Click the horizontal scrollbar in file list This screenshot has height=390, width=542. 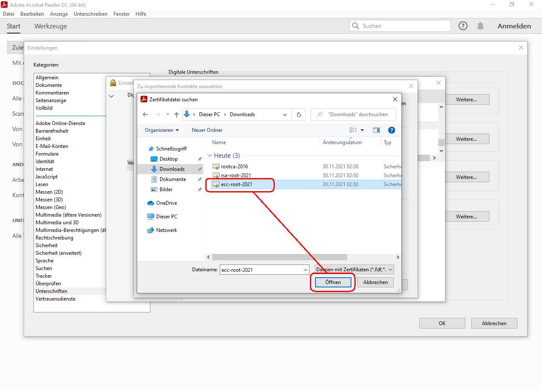[279, 257]
